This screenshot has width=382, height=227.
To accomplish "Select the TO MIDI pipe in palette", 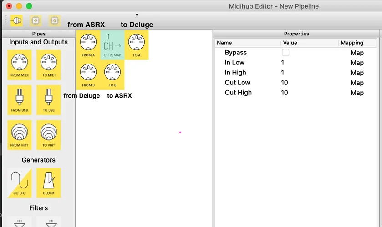I will [x=49, y=65].
